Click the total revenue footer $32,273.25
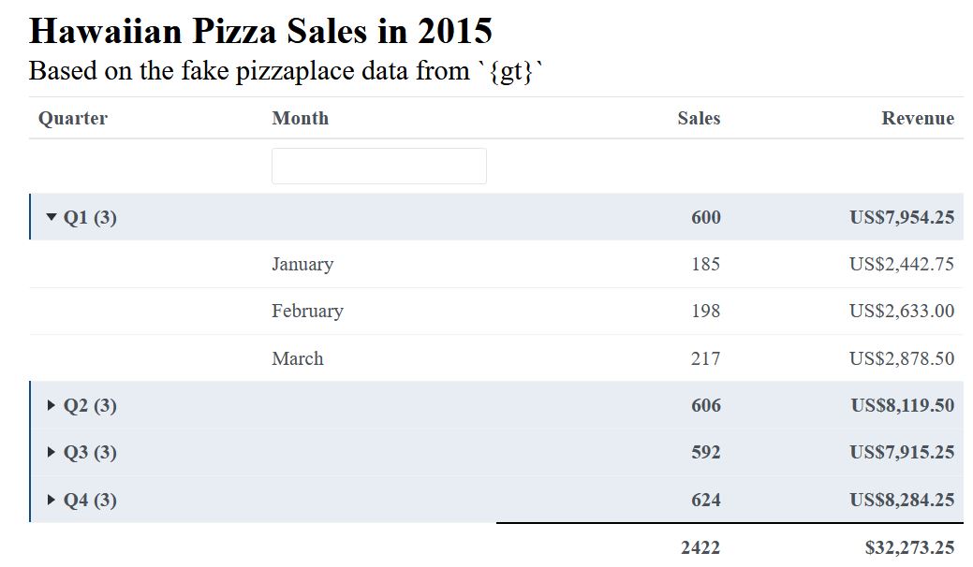Screen dimensions: 973x567 [x=909, y=547]
